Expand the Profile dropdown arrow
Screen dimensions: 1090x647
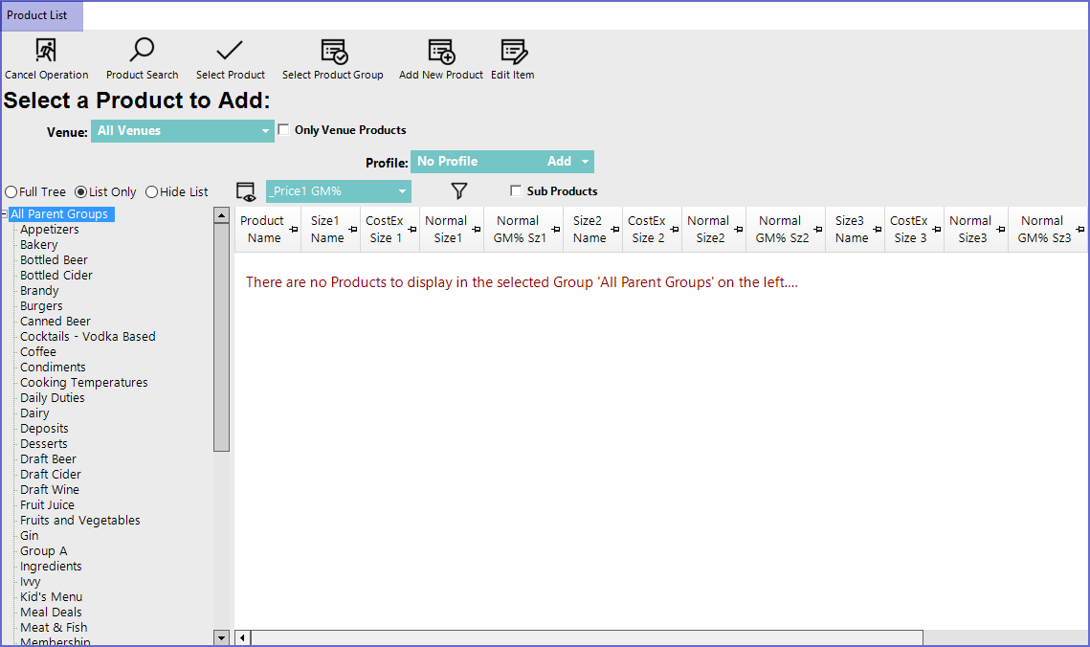(x=585, y=162)
